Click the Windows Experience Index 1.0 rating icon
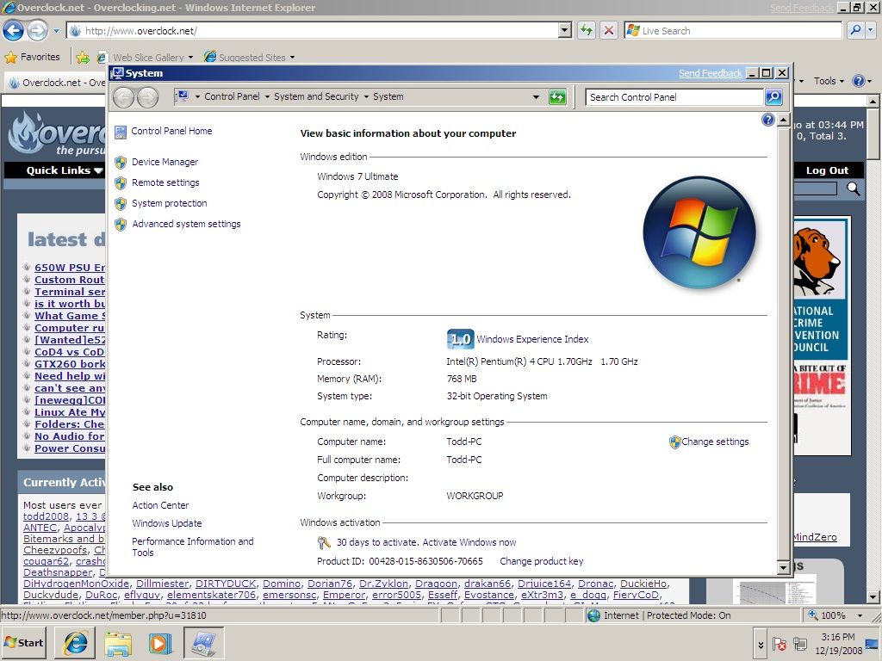The image size is (882, 661). click(460, 339)
